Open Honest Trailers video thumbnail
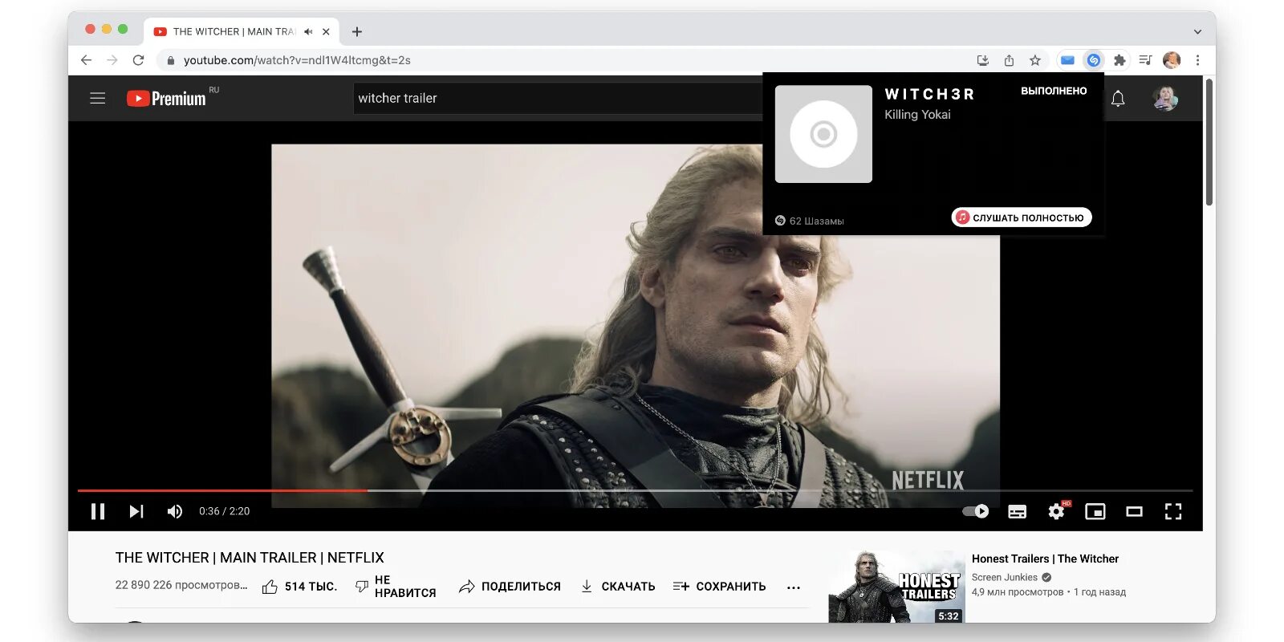Image resolution: width=1284 pixels, height=642 pixels. point(896,586)
